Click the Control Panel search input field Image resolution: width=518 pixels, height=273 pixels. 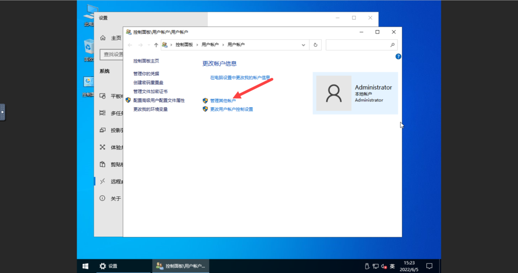pyautogui.click(x=358, y=45)
